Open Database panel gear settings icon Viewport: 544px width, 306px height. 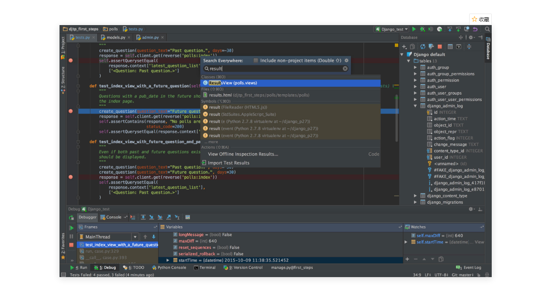pyautogui.click(x=471, y=37)
